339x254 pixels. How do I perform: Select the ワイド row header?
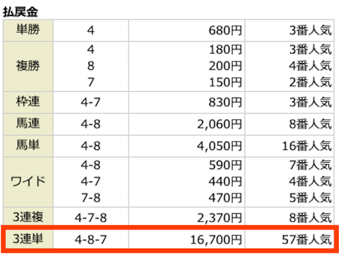[x=28, y=182]
